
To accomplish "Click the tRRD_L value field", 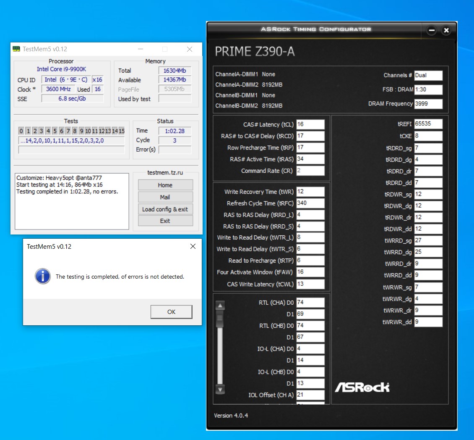I will click(x=310, y=215).
